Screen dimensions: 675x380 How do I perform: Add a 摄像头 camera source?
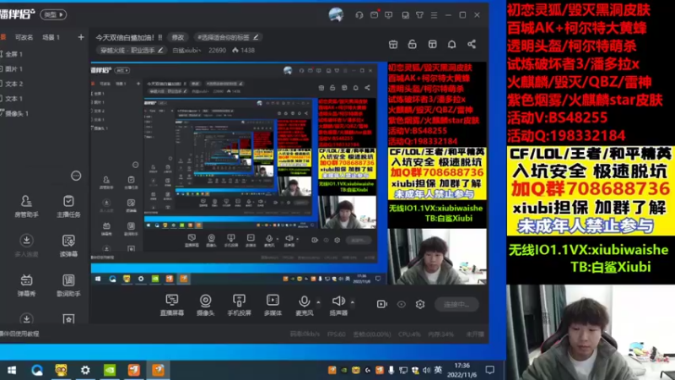205,305
